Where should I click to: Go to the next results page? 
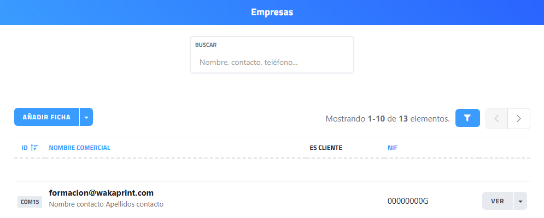(x=519, y=118)
